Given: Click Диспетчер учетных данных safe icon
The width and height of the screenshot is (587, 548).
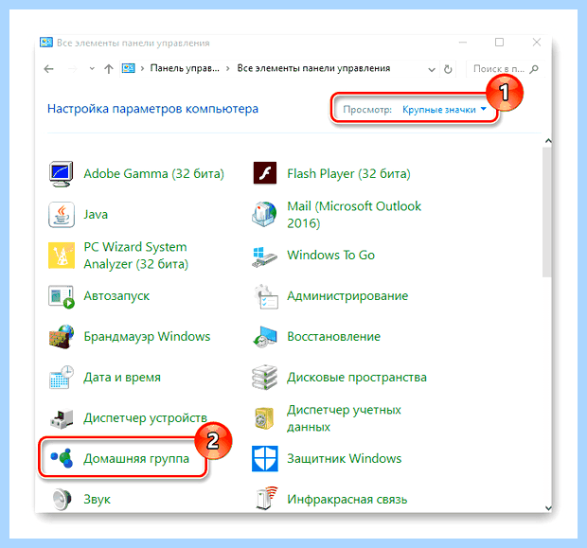Looking at the screenshot, I should click(264, 418).
